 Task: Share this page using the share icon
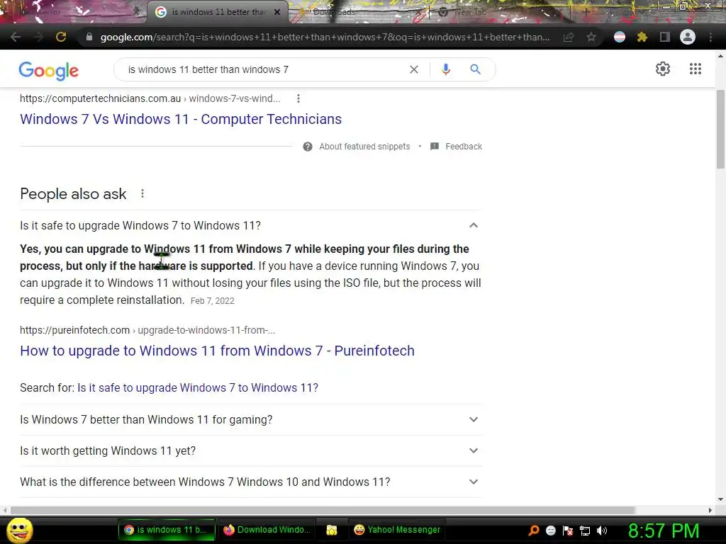569,37
